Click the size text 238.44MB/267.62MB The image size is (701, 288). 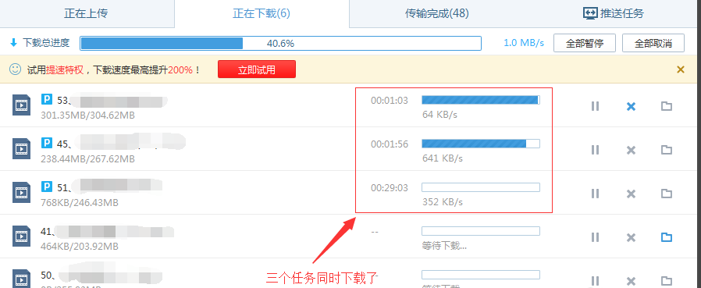(87, 159)
